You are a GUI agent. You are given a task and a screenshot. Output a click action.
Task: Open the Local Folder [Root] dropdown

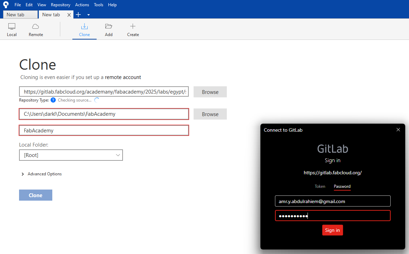(x=71, y=155)
